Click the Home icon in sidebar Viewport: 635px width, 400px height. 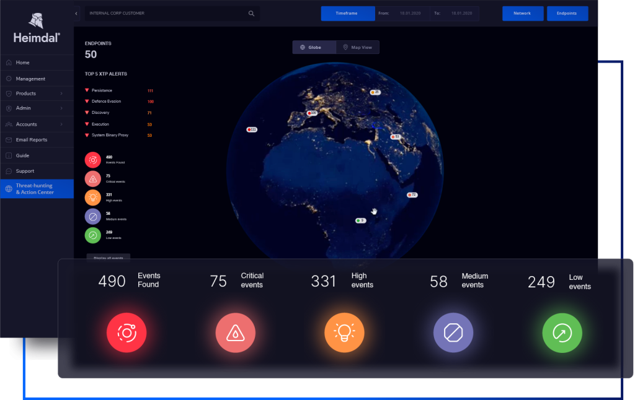click(9, 63)
